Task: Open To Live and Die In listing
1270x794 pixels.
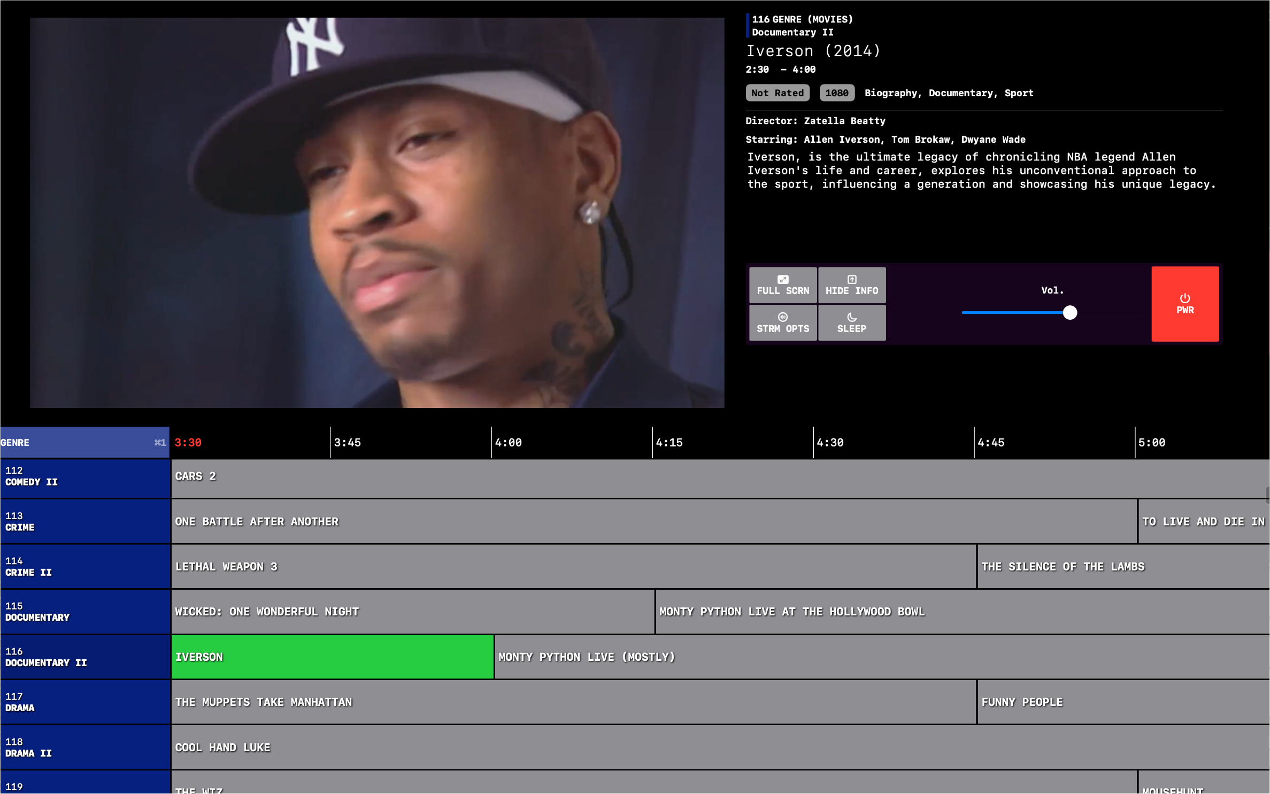Action: [x=1204, y=522]
